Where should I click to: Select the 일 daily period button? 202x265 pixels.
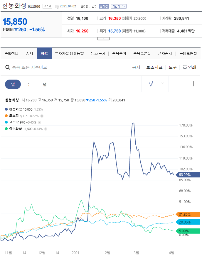point(13,84)
